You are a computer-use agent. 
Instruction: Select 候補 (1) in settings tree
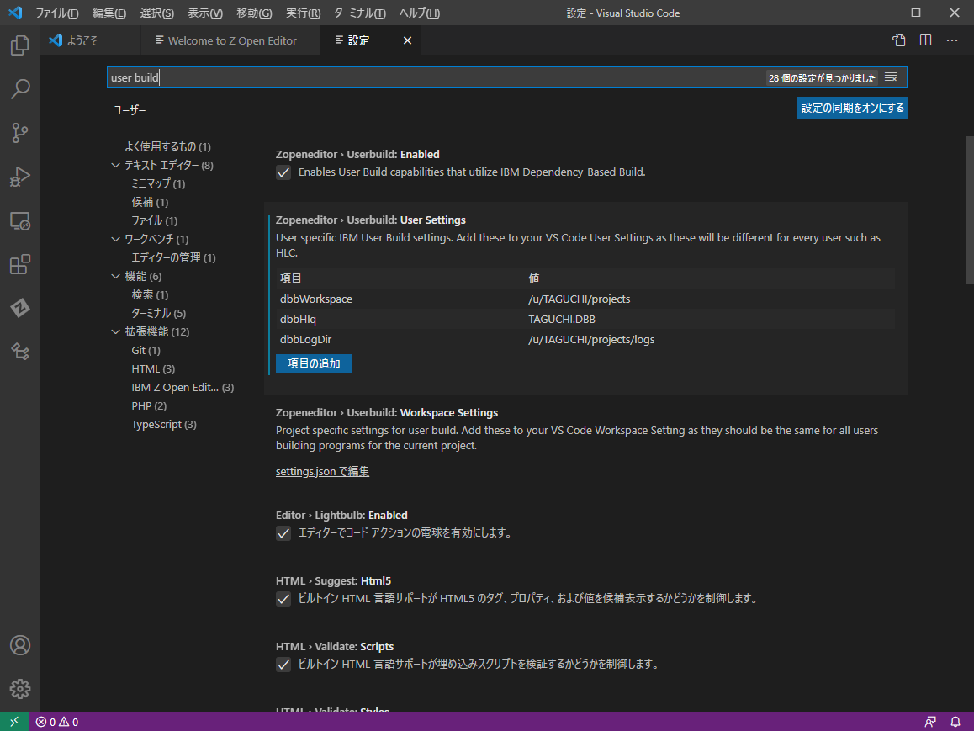(150, 203)
